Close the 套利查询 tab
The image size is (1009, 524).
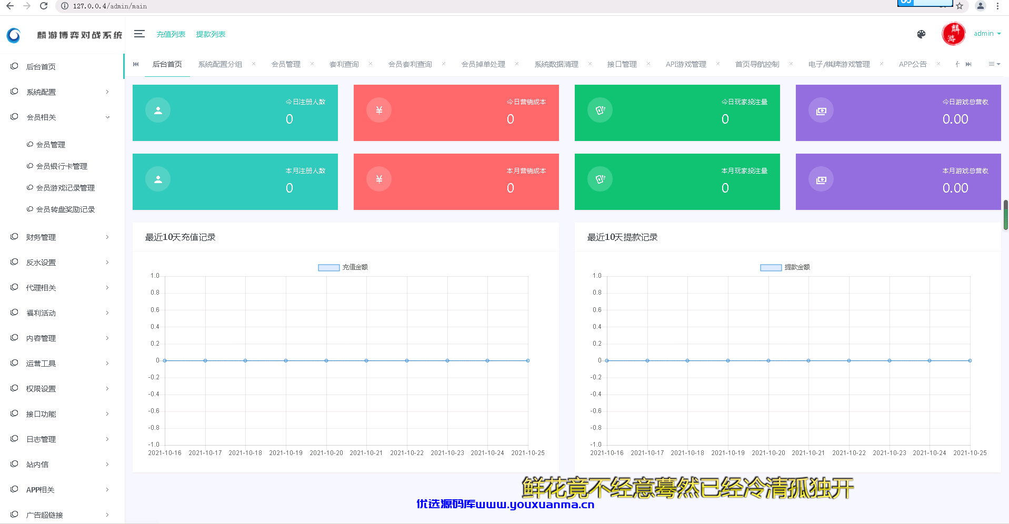click(371, 64)
